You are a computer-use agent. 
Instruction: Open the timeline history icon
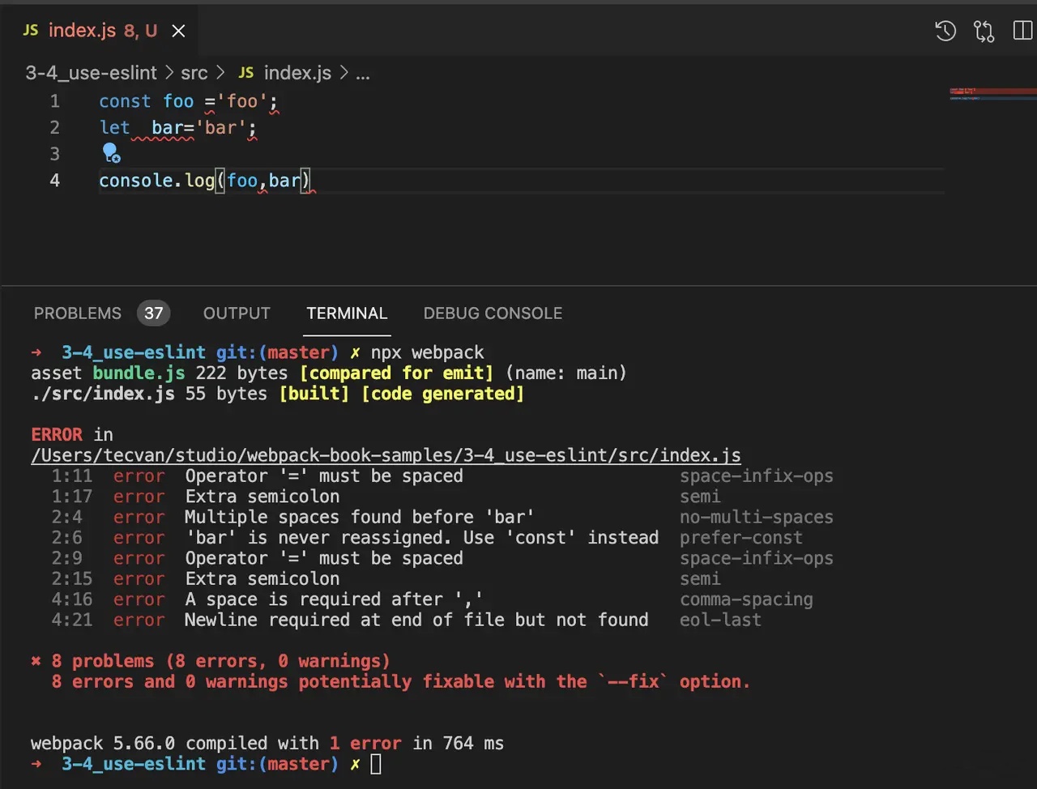tap(945, 32)
